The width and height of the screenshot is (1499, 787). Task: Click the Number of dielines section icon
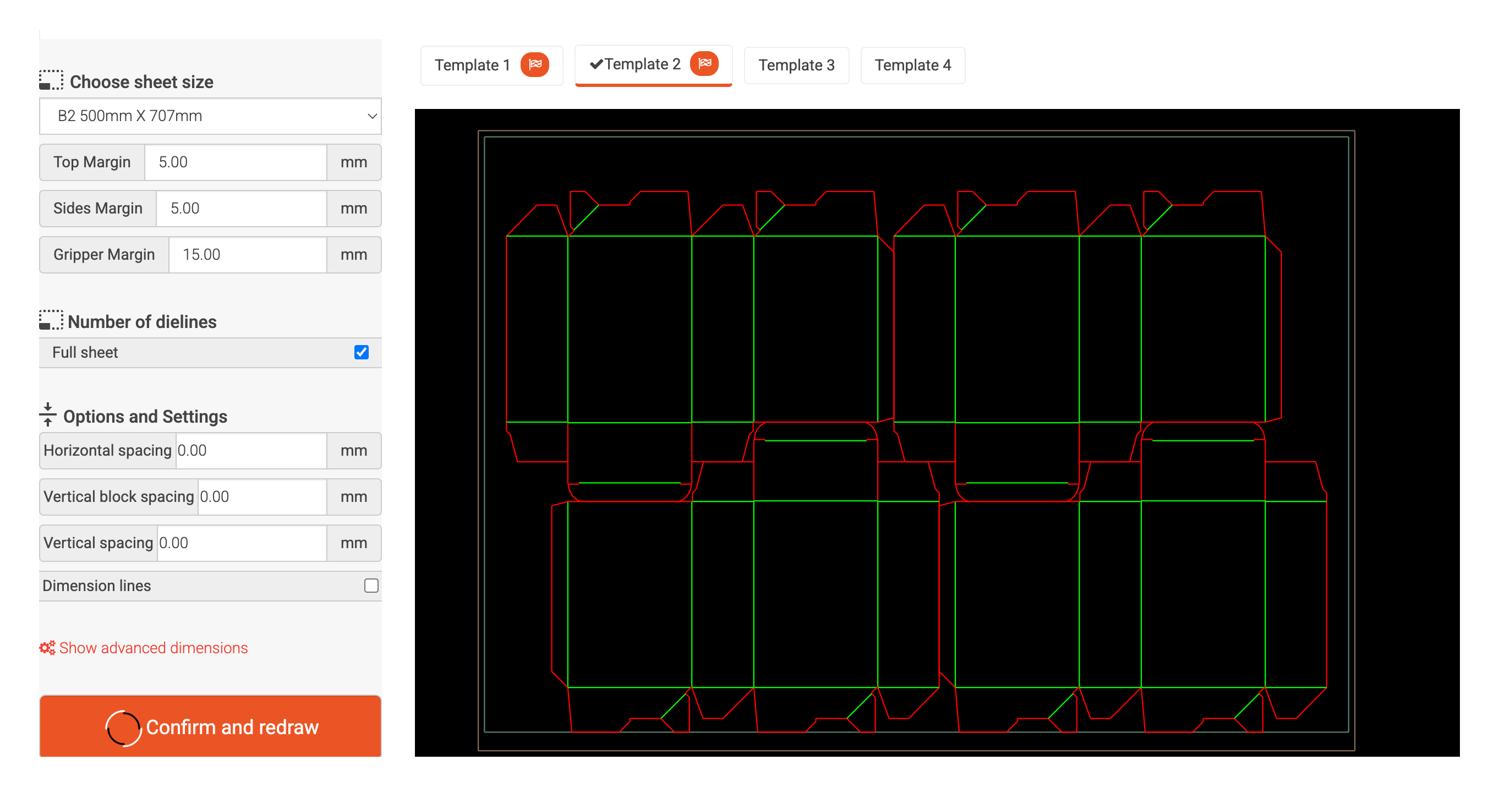coord(51,320)
